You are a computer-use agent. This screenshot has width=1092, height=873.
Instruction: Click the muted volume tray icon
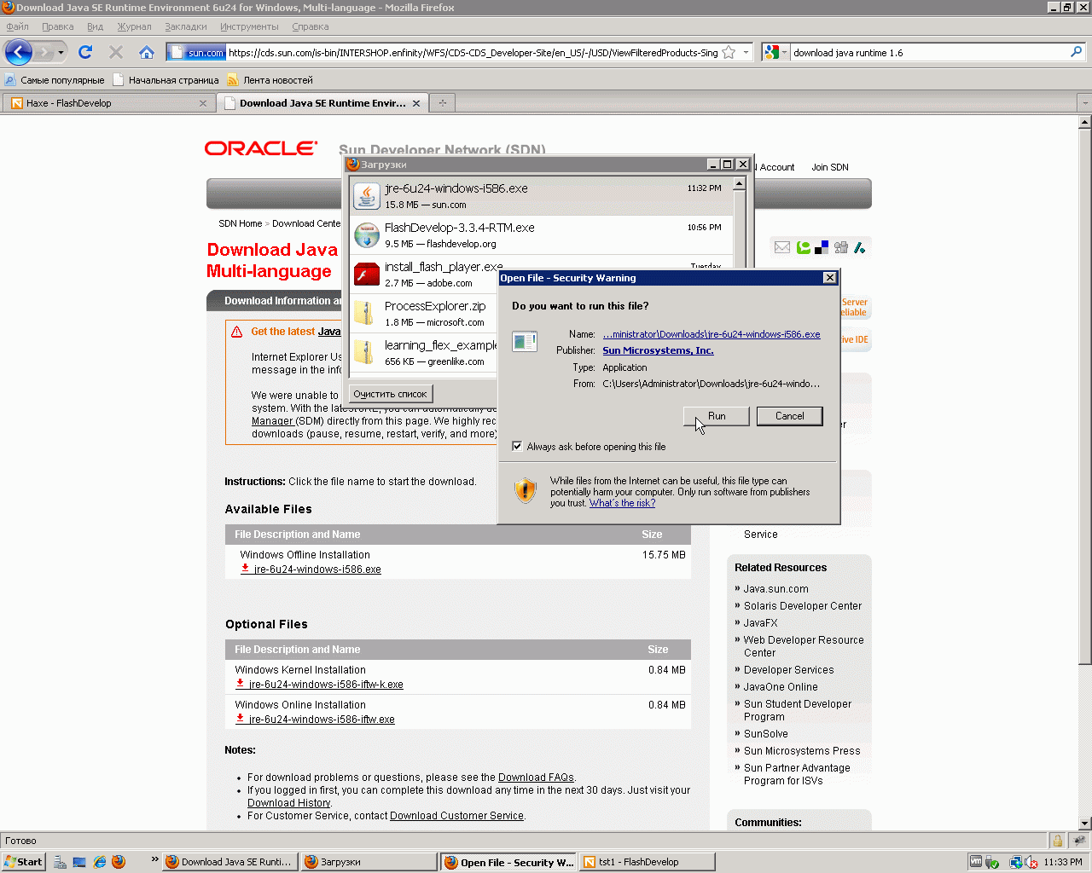tap(1031, 862)
